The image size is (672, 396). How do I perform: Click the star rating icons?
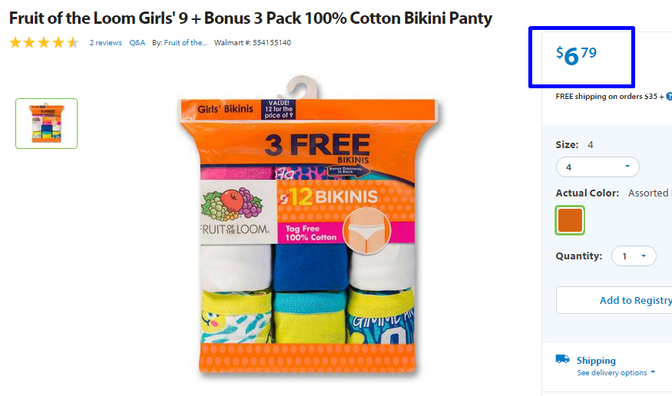click(44, 43)
